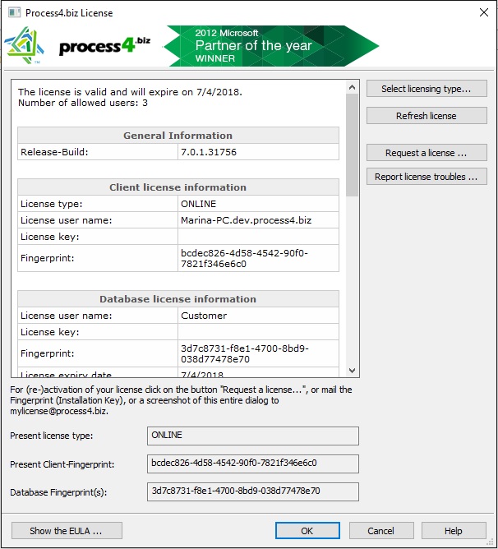498x549 pixels.
Task: Click the Release-Build: label cell
Action: 98,152
